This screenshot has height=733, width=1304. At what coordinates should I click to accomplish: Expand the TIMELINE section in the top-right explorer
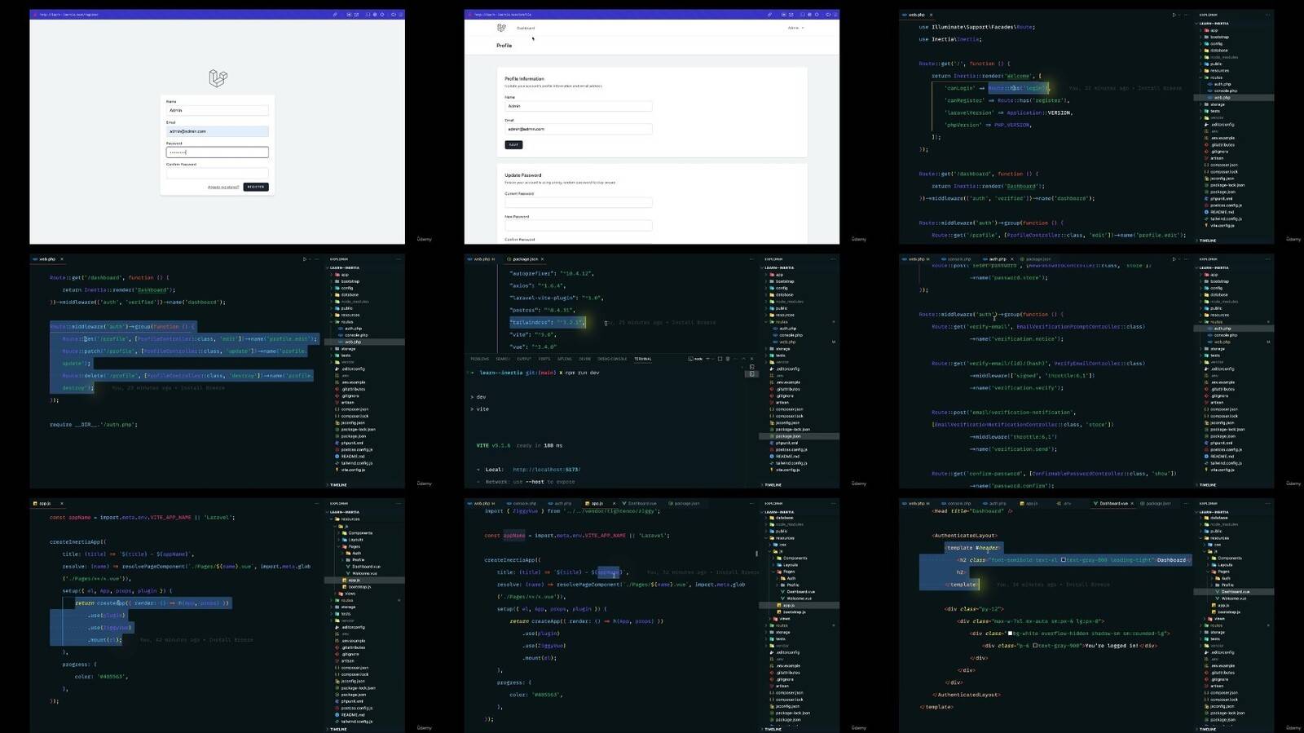[x=1208, y=241]
